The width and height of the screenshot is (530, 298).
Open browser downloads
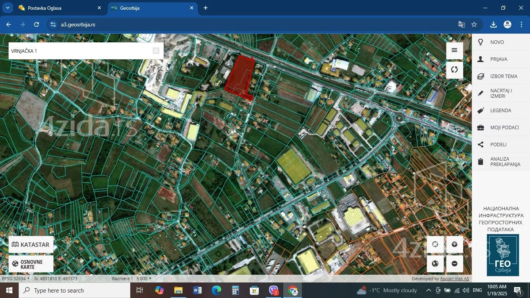coord(494,24)
